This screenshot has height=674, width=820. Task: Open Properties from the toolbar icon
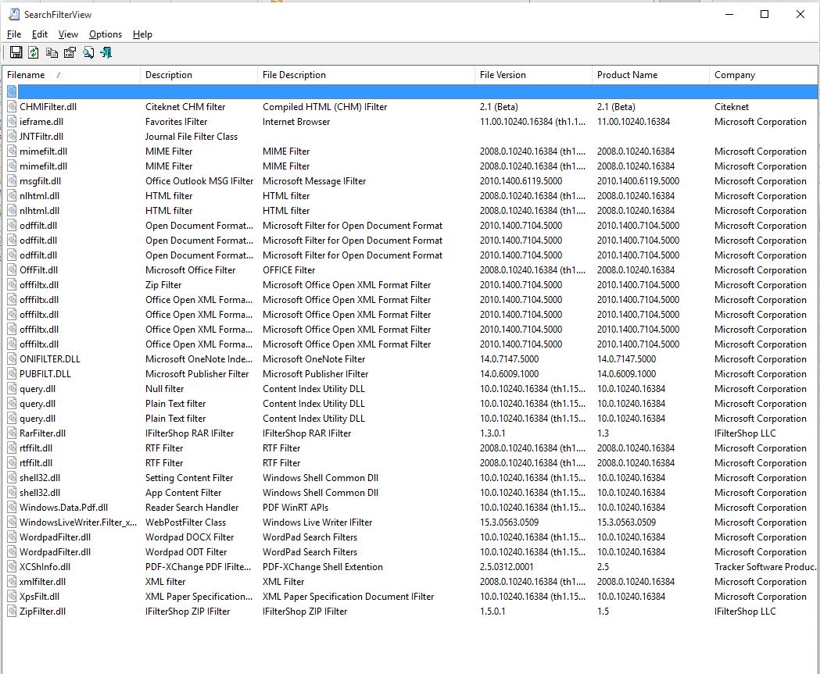[x=70, y=52]
